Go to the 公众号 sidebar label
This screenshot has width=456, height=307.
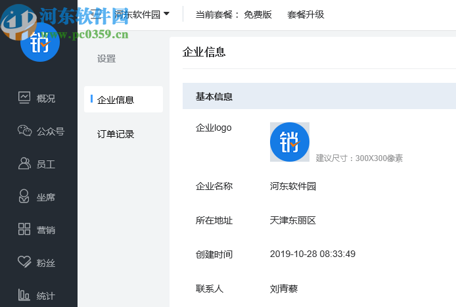(x=51, y=131)
